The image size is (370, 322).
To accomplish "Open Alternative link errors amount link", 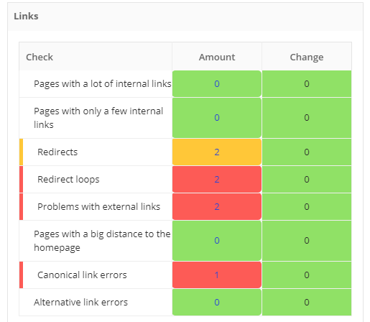I will coord(217,303).
